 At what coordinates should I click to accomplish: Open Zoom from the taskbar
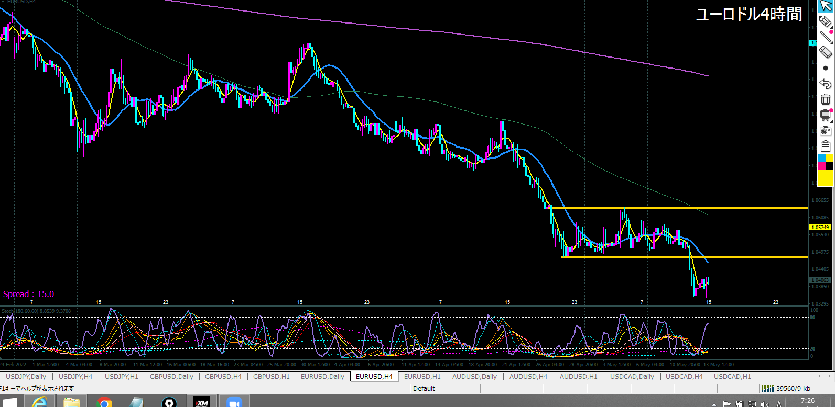(234, 402)
